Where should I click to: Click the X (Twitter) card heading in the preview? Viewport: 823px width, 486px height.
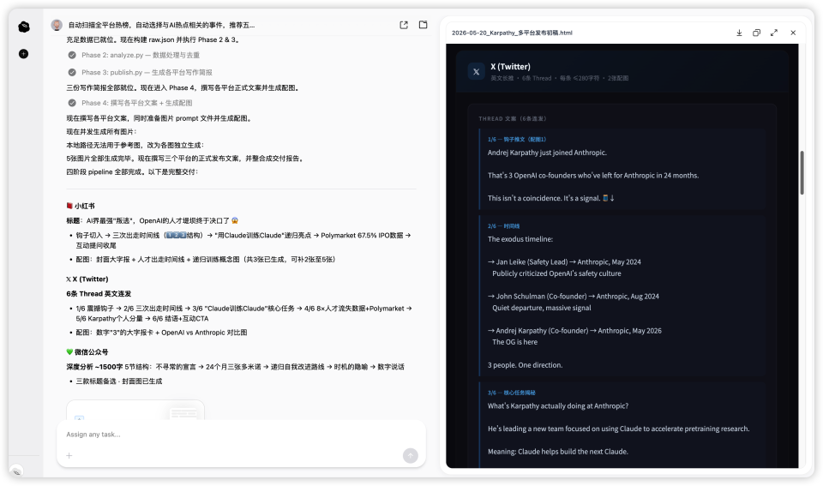point(510,67)
